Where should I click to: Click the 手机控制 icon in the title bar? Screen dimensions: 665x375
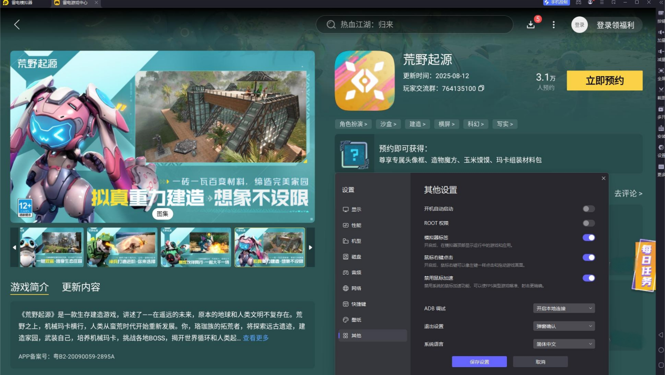tap(555, 3)
